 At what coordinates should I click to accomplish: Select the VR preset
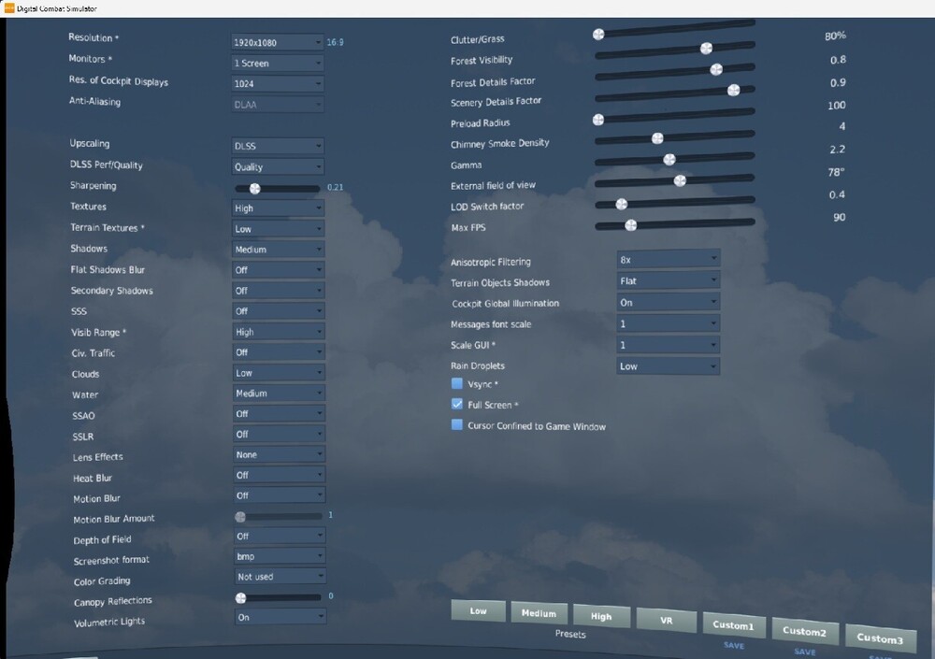tap(666, 621)
